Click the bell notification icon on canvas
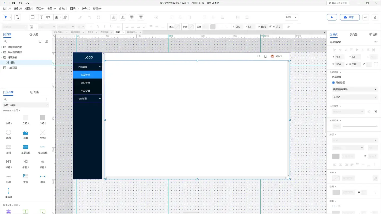Screen dimensions: 381x214 click(265, 56)
